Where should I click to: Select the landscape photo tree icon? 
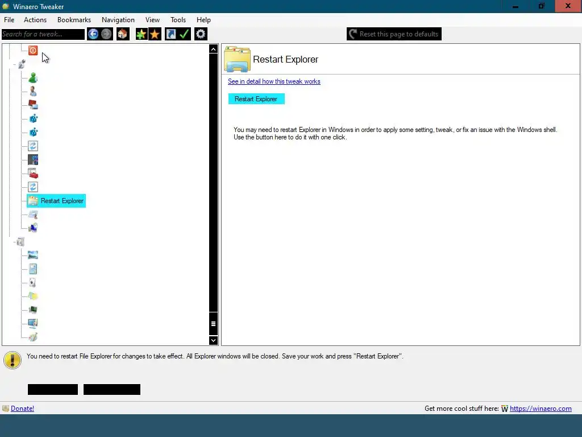[33, 255]
